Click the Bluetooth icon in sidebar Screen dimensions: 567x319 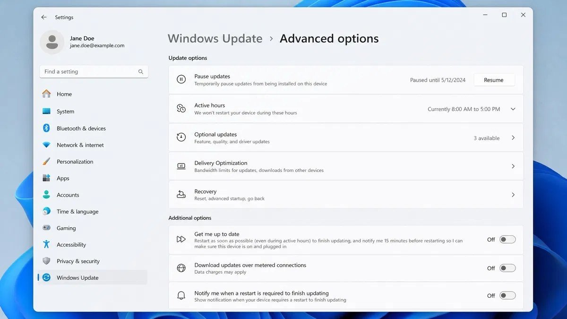pyautogui.click(x=46, y=128)
